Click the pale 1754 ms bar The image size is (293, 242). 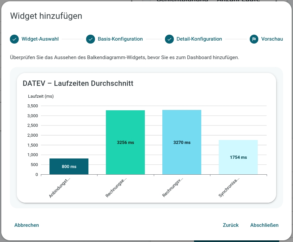(238, 157)
